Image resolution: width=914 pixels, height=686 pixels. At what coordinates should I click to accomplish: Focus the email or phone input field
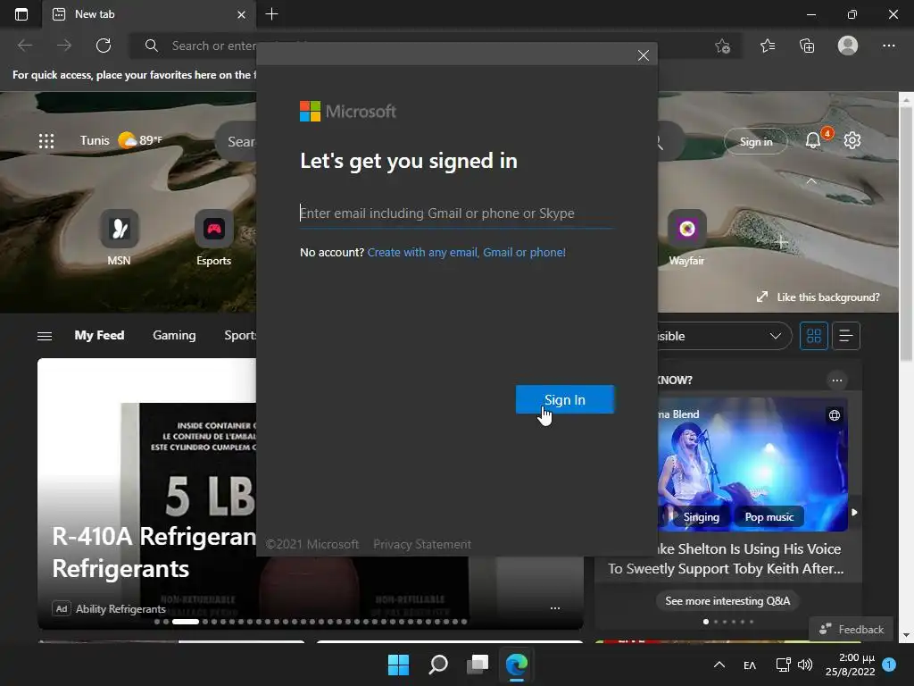pos(456,213)
